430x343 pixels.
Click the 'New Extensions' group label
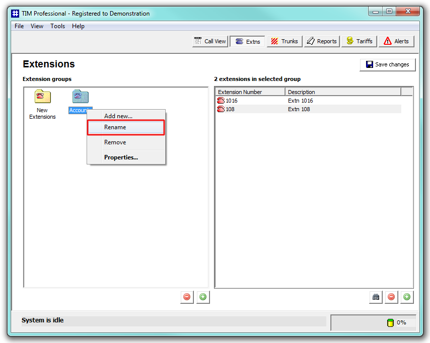pyautogui.click(x=42, y=114)
